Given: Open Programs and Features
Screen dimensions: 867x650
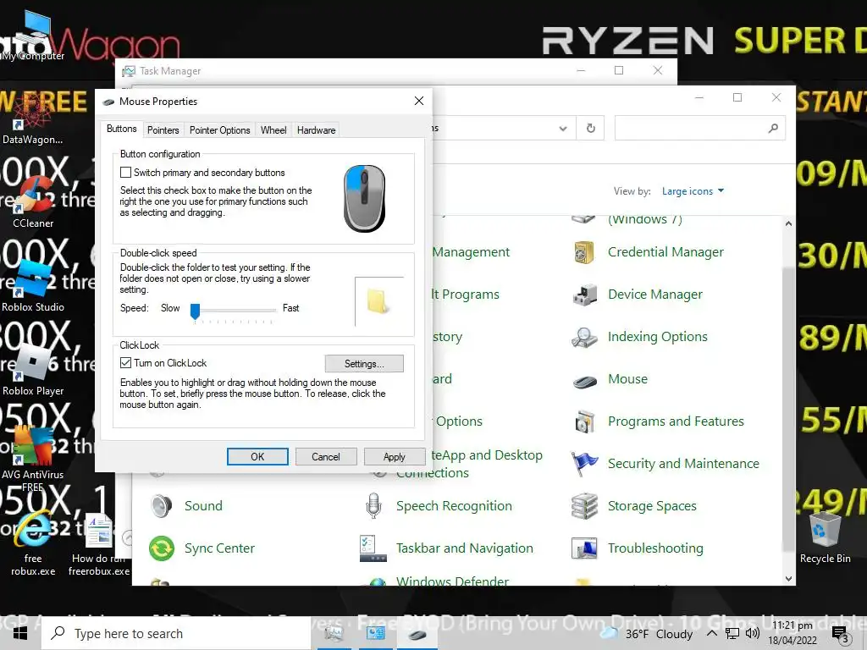Looking at the screenshot, I should (676, 421).
